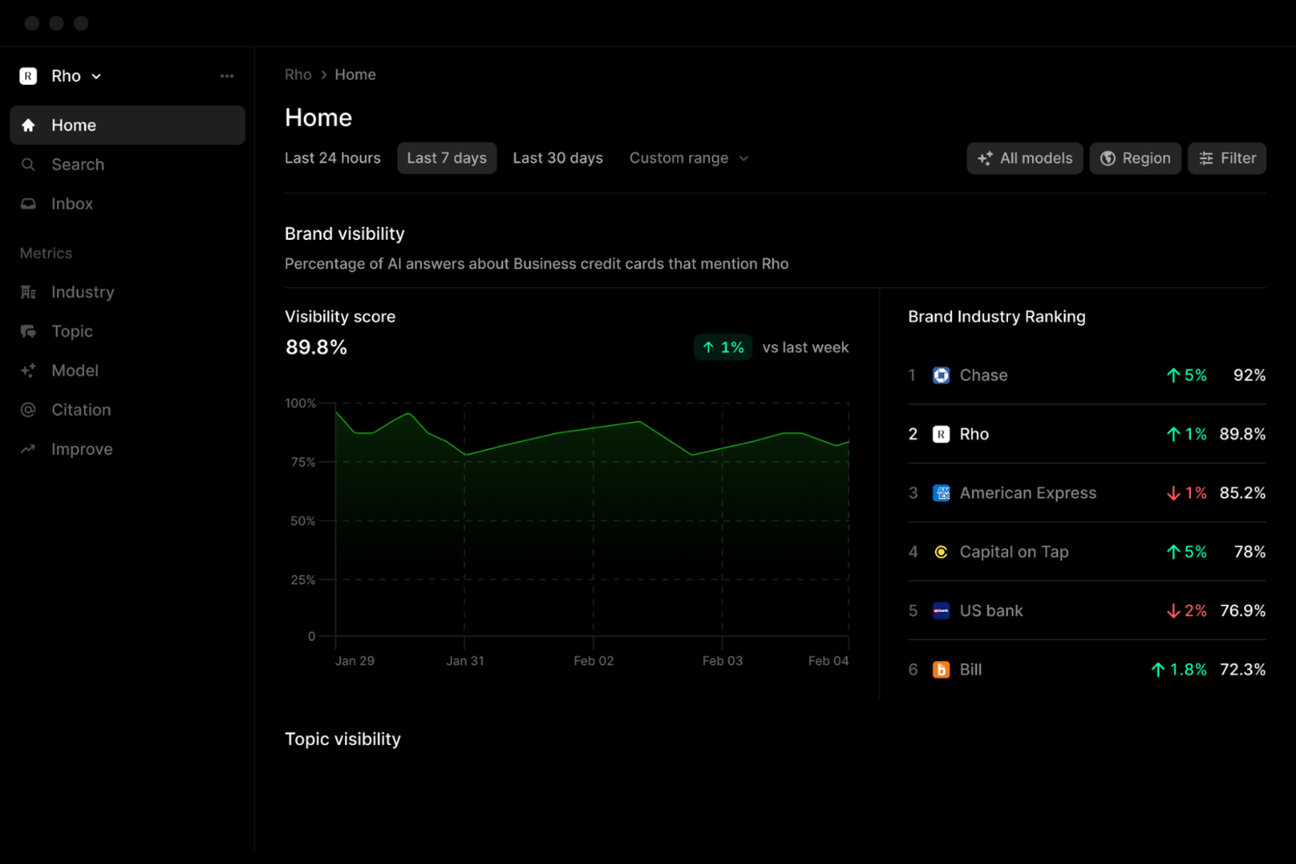Switch to the Last 24 hours tab
The height and width of the screenshot is (864, 1296).
tap(332, 158)
